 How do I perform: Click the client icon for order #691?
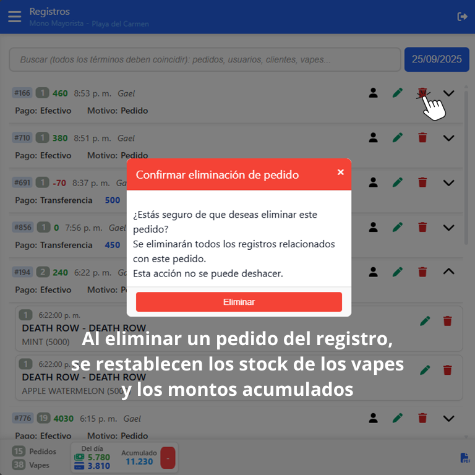coord(373,182)
